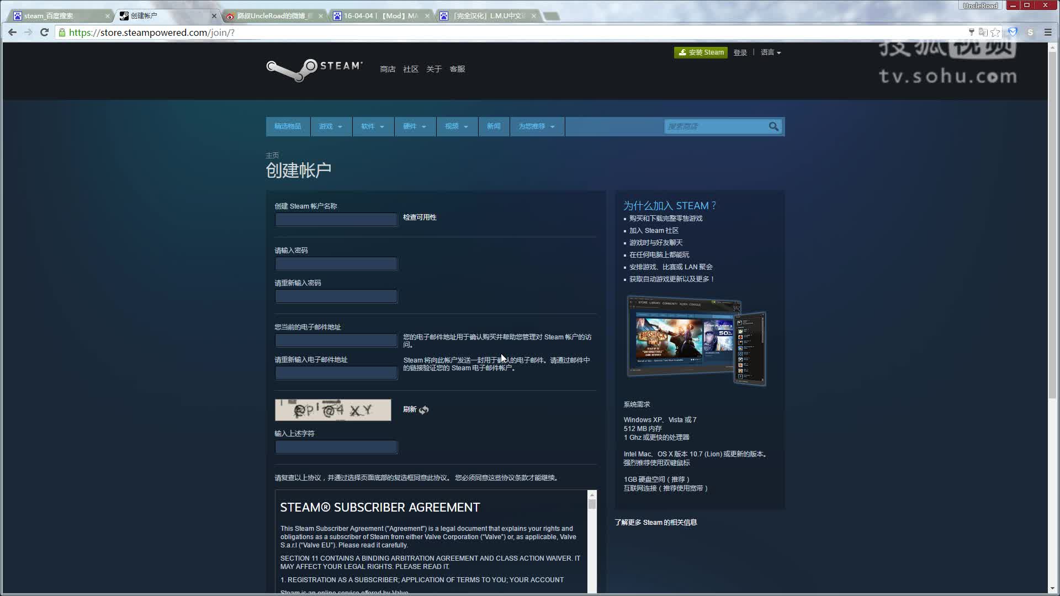Click 了解更多 Steam 的相关信息 link
This screenshot has height=596, width=1060.
pyautogui.click(x=656, y=522)
